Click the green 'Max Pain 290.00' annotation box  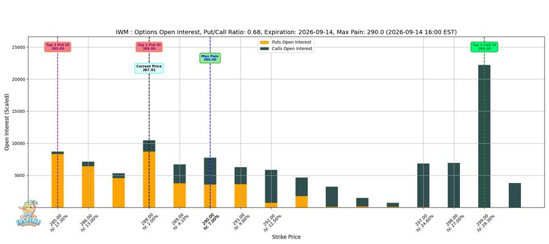(x=210, y=58)
